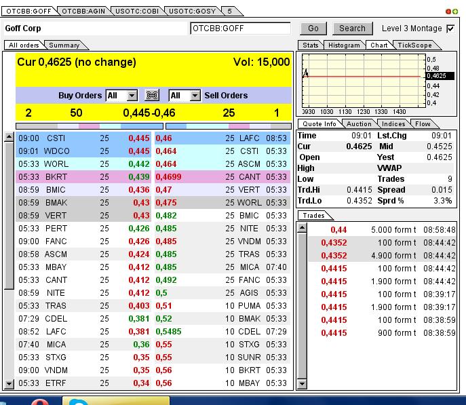Open tab number 5
This screenshot has height=405, width=466.
point(230,12)
